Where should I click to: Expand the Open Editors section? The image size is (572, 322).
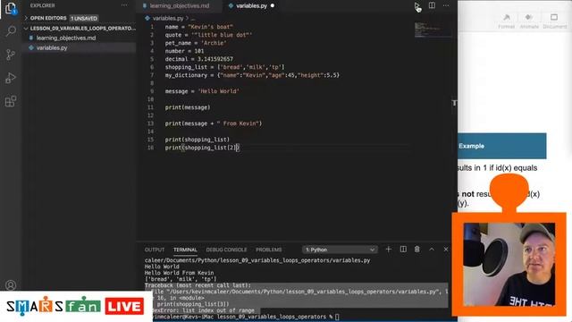click(48, 18)
